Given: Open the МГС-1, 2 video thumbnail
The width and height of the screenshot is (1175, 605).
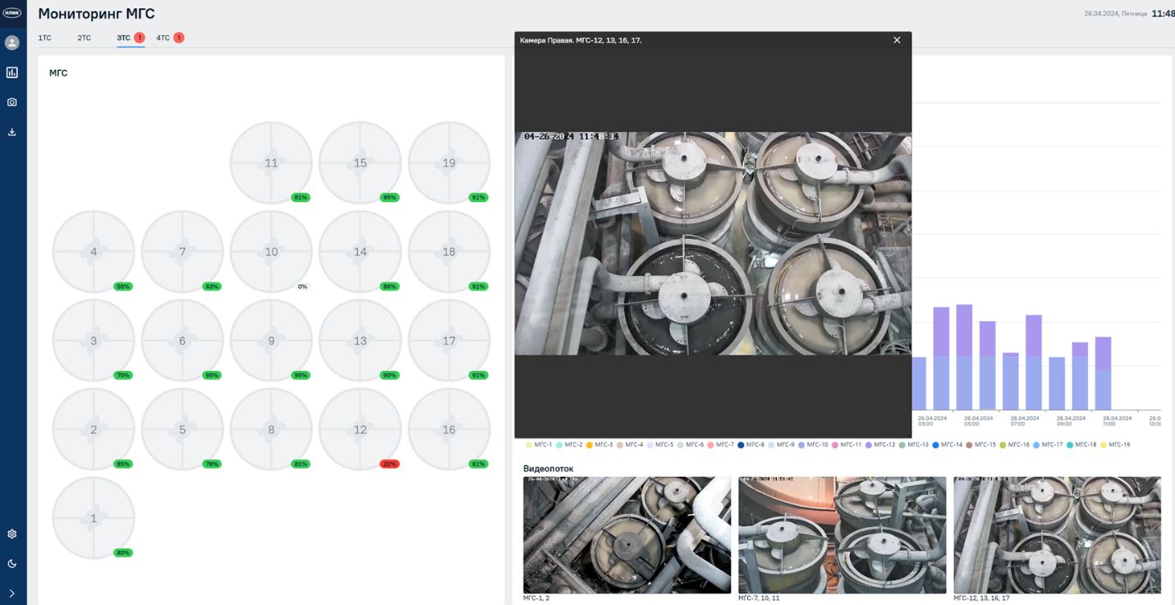Looking at the screenshot, I should [x=627, y=535].
